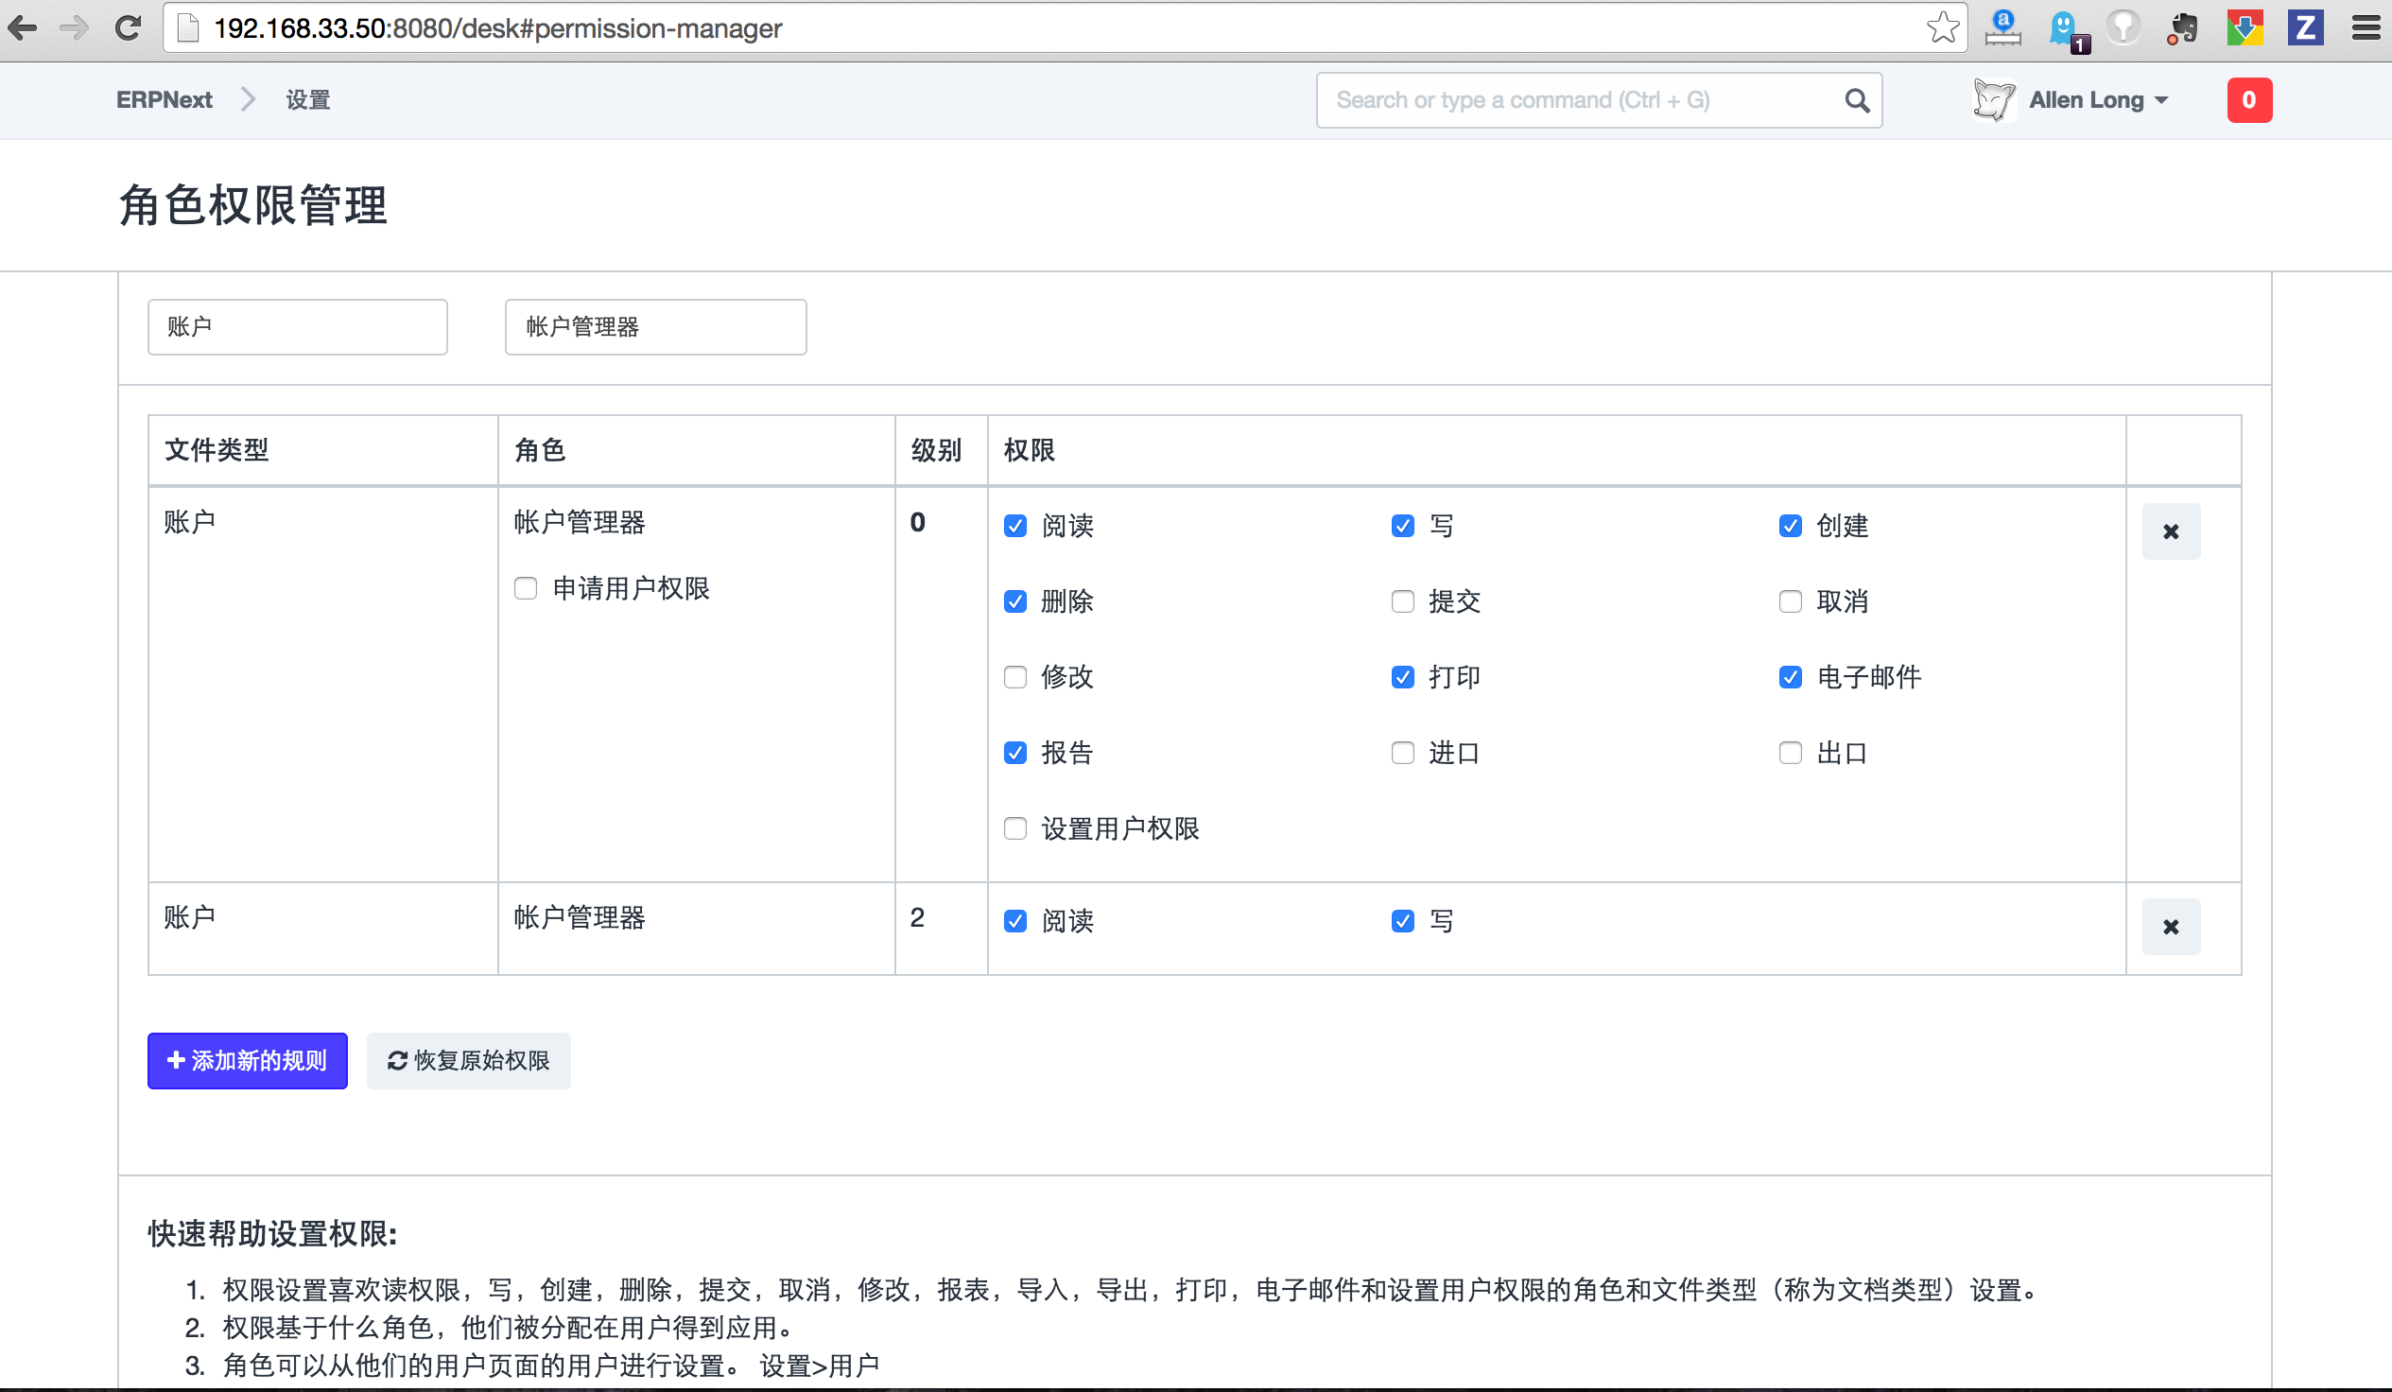This screenshot has height=1392, width=2392.
Task: Click the search magnifier icon
Action: (x=1856, y=100)
